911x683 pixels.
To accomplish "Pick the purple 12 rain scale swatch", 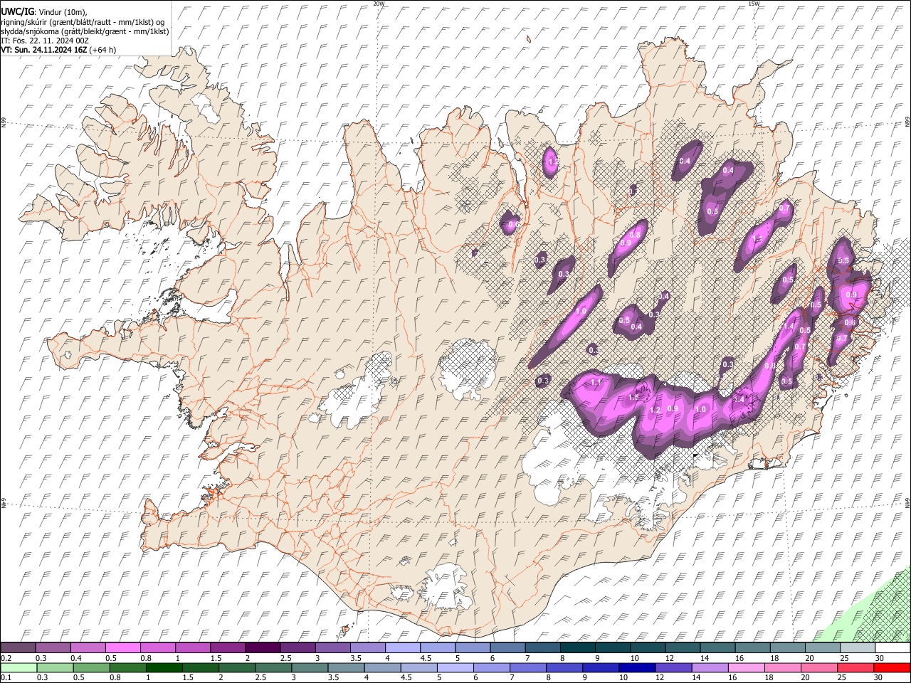I will 673,667.
